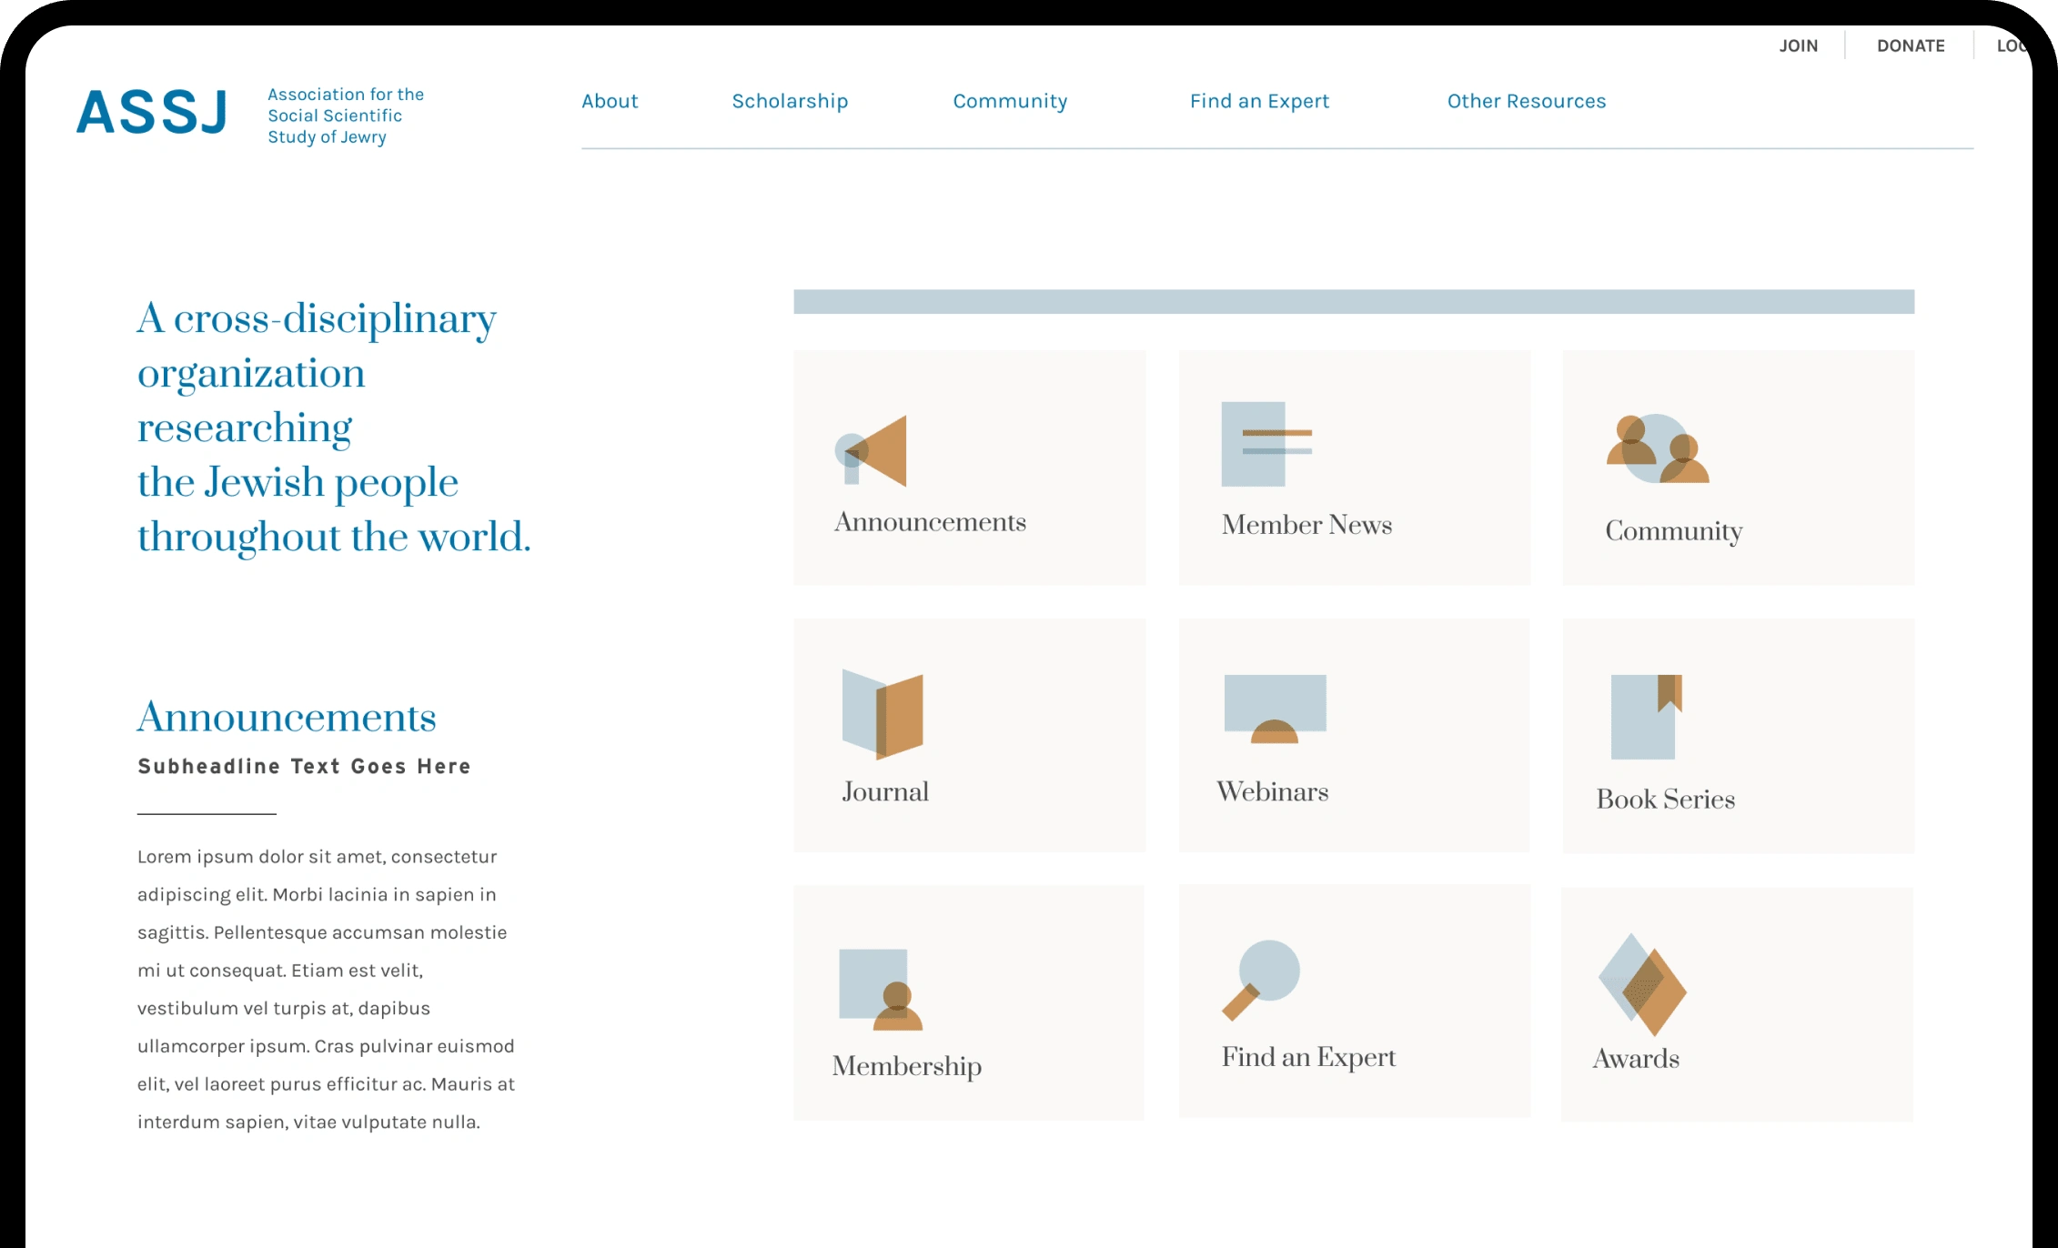Click the Journal open book icon

coord(883,716)
